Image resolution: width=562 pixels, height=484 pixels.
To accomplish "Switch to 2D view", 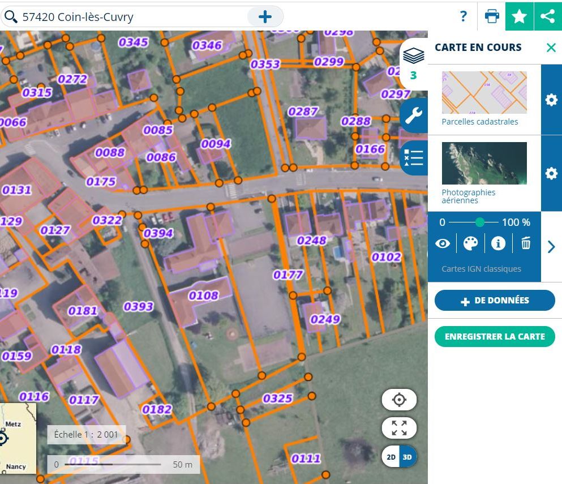I will (x=391, y=457).
